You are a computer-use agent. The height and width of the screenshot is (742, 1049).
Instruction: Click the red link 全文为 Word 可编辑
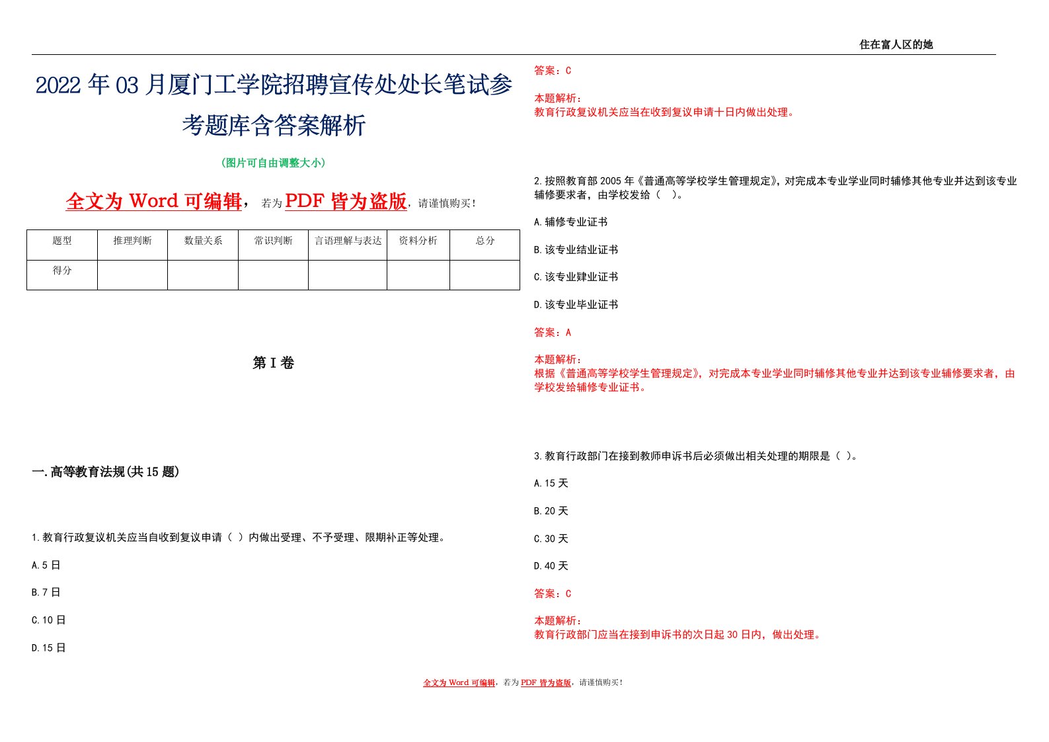click(x=154, y=201)
